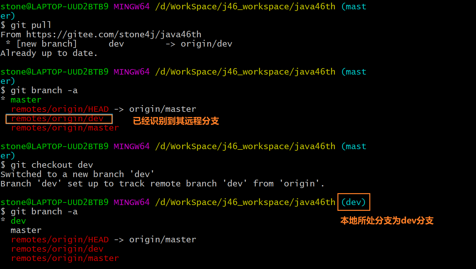This screenshot has height=269, width=476.
Task: Click the first 'git branch -a' command
Action: (39, 91)
